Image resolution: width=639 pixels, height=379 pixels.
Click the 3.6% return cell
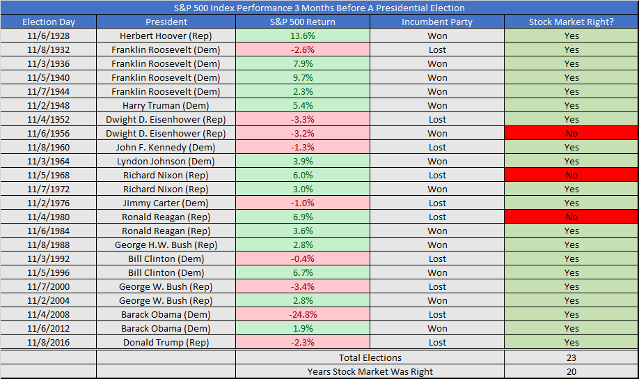[302, 231]
